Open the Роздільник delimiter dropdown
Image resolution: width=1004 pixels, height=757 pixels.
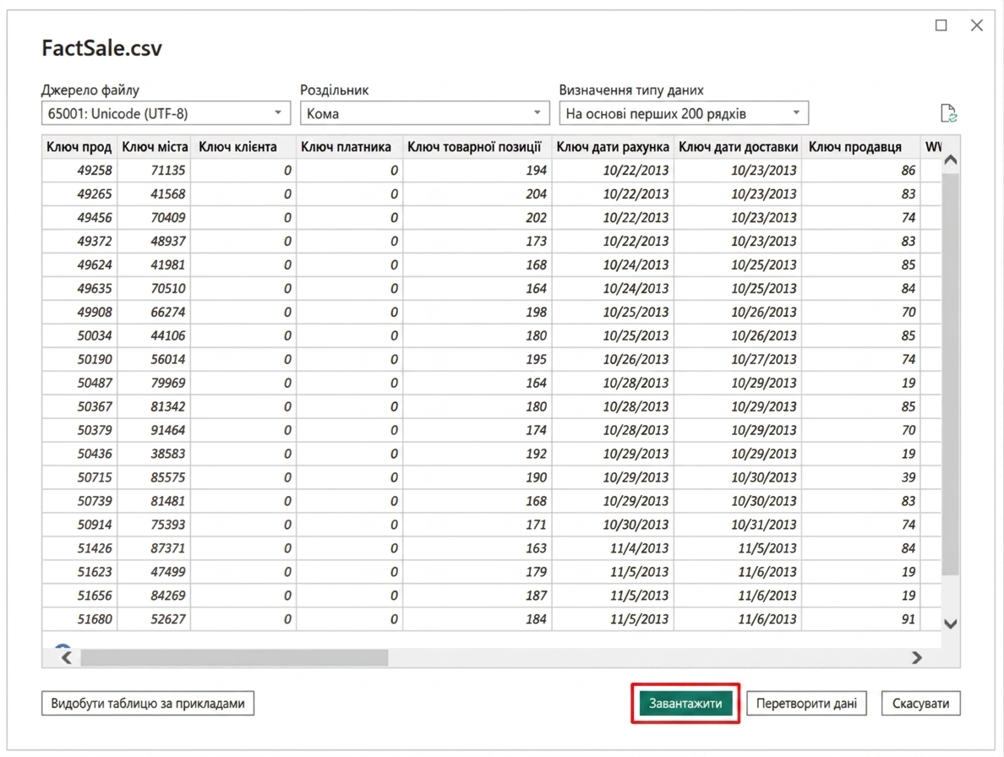(424, 113)
